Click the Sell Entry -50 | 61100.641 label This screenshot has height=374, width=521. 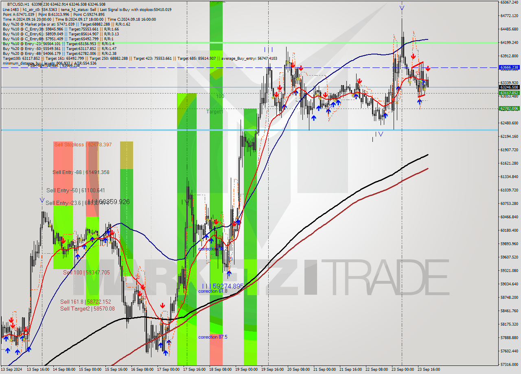76,190
